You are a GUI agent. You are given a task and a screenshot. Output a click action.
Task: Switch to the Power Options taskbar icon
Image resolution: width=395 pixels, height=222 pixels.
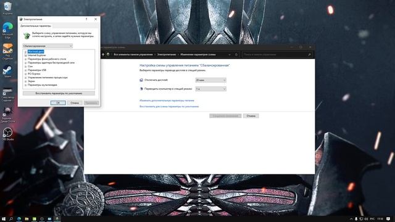[57, 219]
